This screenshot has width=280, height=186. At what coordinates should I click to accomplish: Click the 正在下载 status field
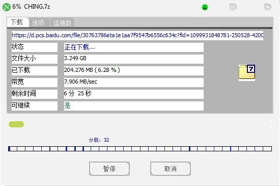click(x=134, y=47)
